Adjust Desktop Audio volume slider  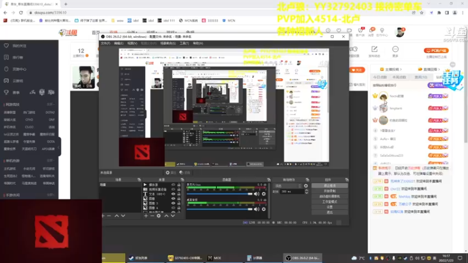coord(220,209)
